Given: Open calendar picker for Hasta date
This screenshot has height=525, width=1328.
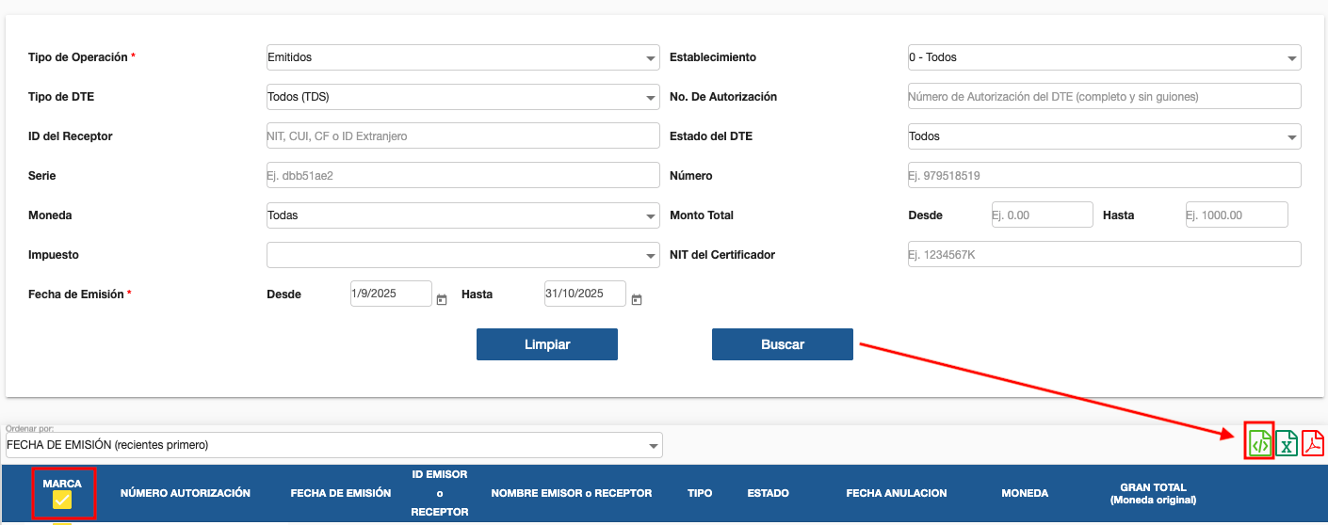Looking at the screenshot, I should pyautogui.click(x=637, y=299).
